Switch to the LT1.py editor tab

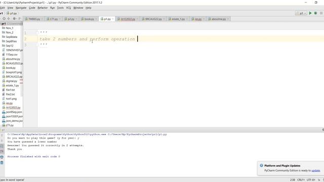[54, 19]
